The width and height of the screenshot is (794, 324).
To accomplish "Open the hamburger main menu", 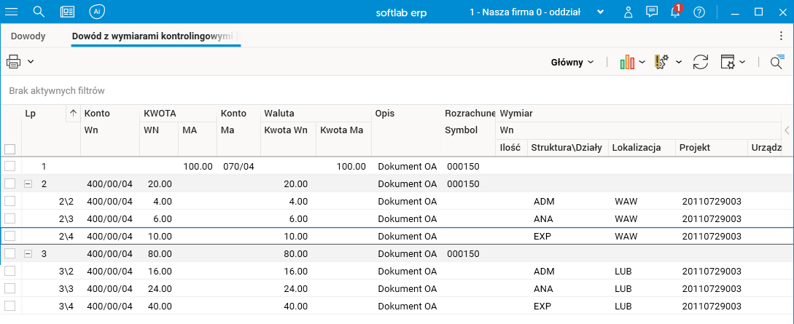I will click(x=12, y=12).
